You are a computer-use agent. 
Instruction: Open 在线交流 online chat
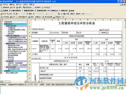pyautogui.click(x=27, y=8)
